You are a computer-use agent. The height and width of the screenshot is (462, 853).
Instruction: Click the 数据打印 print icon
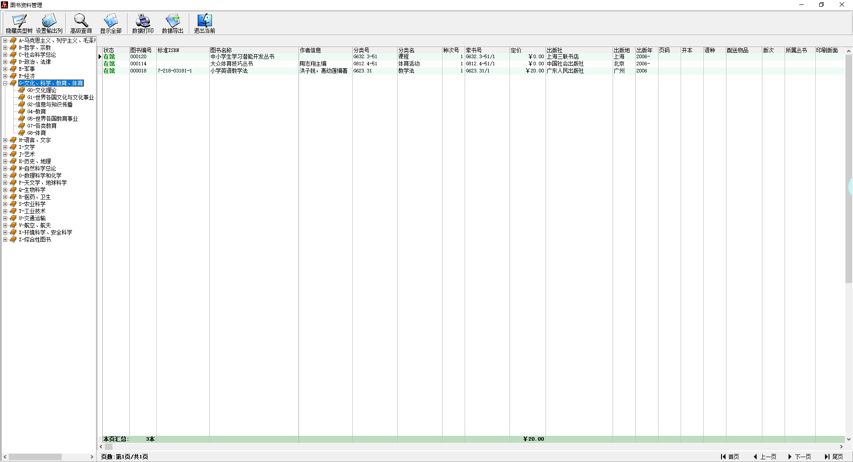(x=143, y=24)
